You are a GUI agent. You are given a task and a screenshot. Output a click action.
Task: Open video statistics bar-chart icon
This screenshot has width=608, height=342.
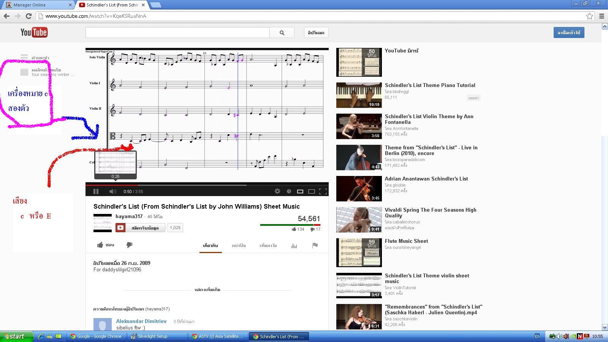tap(294, 246)
